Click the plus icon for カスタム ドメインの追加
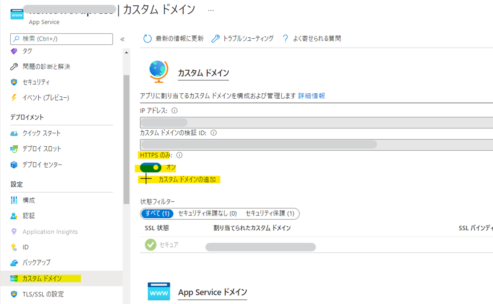The image size is (493, 304). 146,180
